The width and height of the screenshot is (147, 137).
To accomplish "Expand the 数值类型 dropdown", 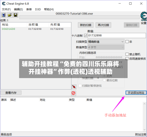I will click(106, 47).
